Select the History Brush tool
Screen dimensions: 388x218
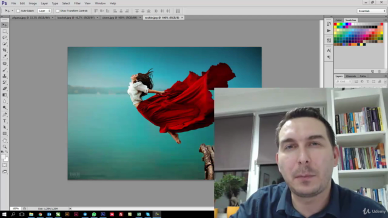pyautogui.click(x=5, y=82)
